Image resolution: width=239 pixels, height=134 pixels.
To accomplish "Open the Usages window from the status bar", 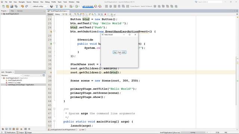I will [28, 133].
